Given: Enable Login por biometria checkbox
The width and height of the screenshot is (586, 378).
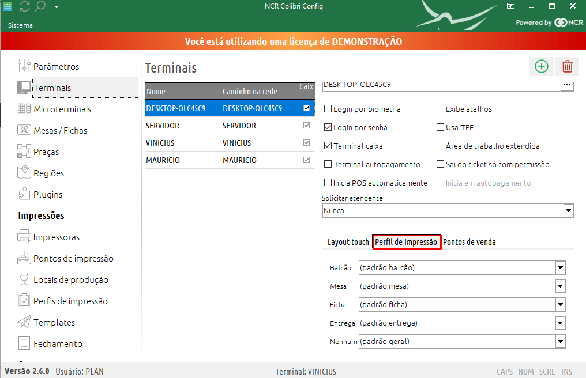Looking at the screenshot, I should (x=328, y=109).
